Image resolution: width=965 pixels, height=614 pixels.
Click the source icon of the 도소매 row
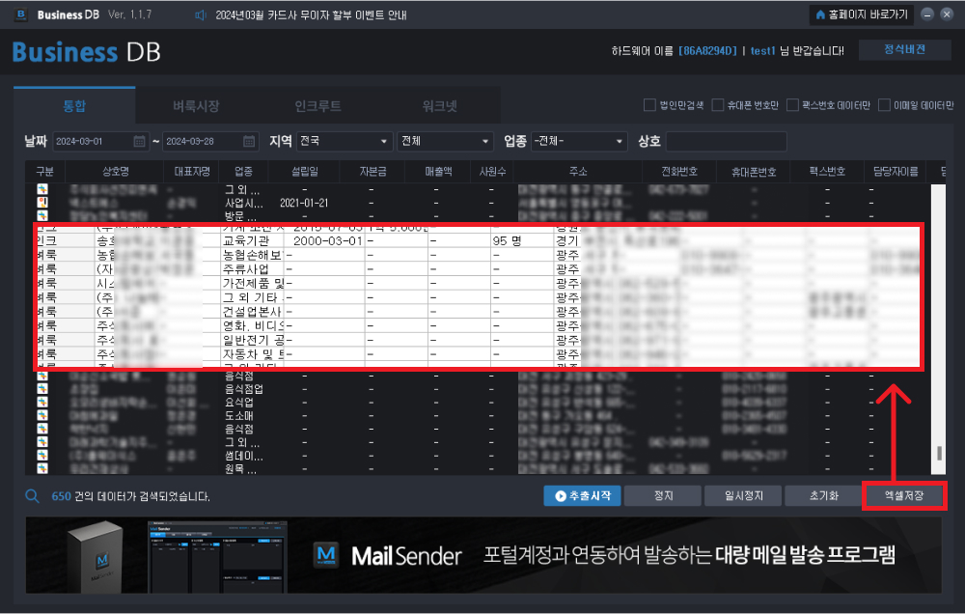pyautogui.click(x=42, y=416)
